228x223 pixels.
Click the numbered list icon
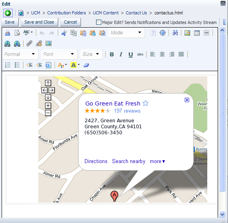[8, 65]
